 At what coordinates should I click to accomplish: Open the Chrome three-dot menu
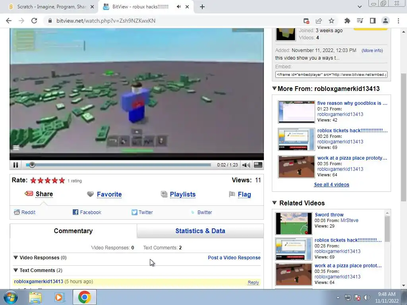pos(398,21)
